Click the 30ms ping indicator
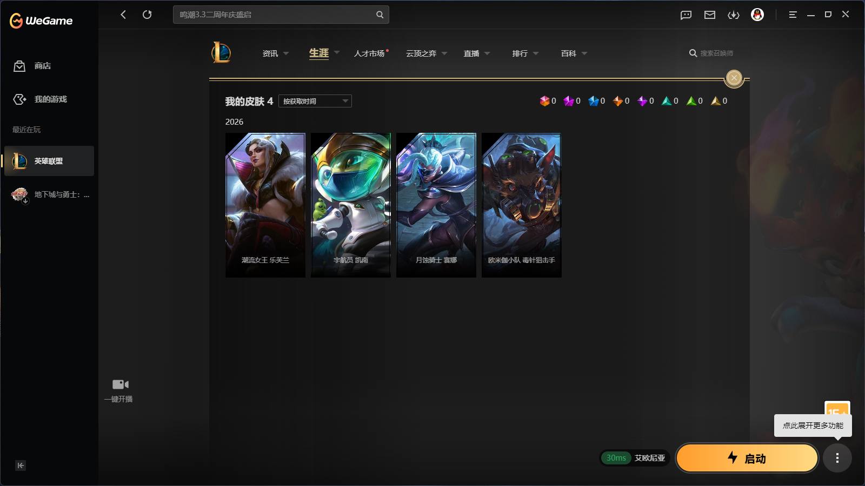Screen dimensions: 865x486 616,458
